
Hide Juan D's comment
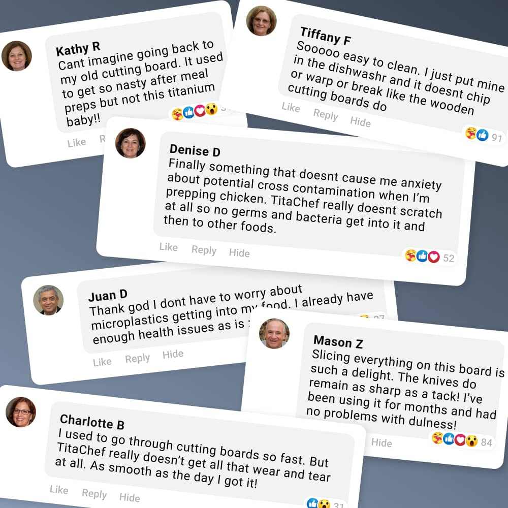[173, 354]
